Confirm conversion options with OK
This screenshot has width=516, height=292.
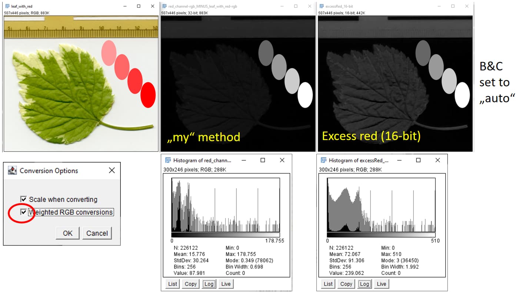(67, 233)
